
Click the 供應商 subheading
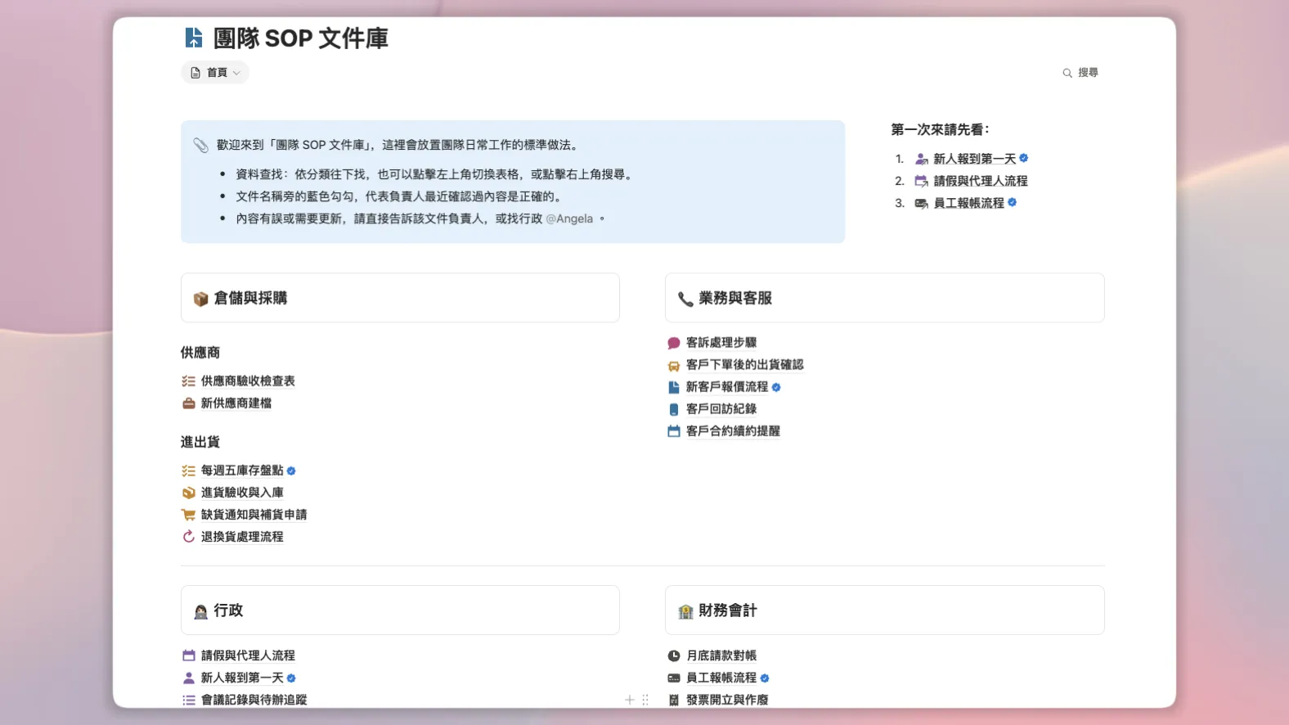click(200, 353)
